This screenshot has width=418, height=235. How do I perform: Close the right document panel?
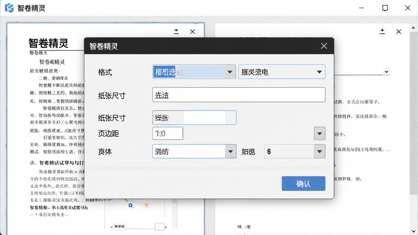(398, 32)
